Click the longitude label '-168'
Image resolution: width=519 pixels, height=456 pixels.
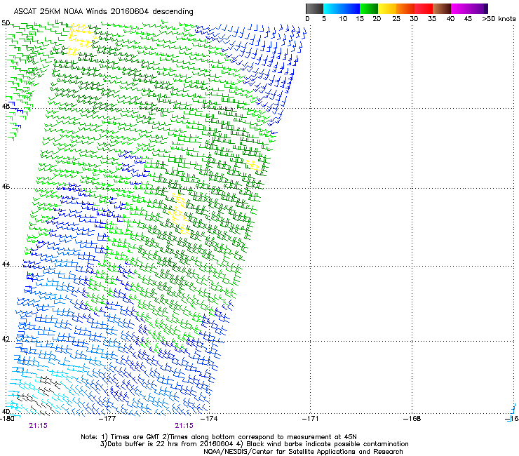(x=412, y=419)
